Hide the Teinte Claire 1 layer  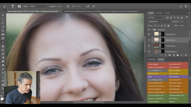tap(149, 34)
